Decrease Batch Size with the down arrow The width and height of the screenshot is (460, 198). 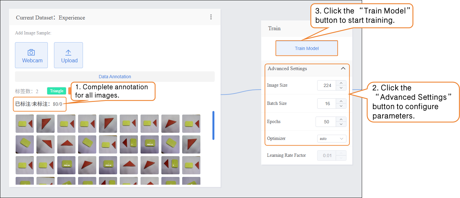341,106
